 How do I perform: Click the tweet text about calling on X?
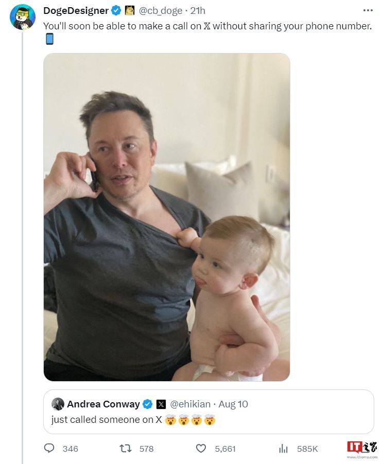pos(207,26)
